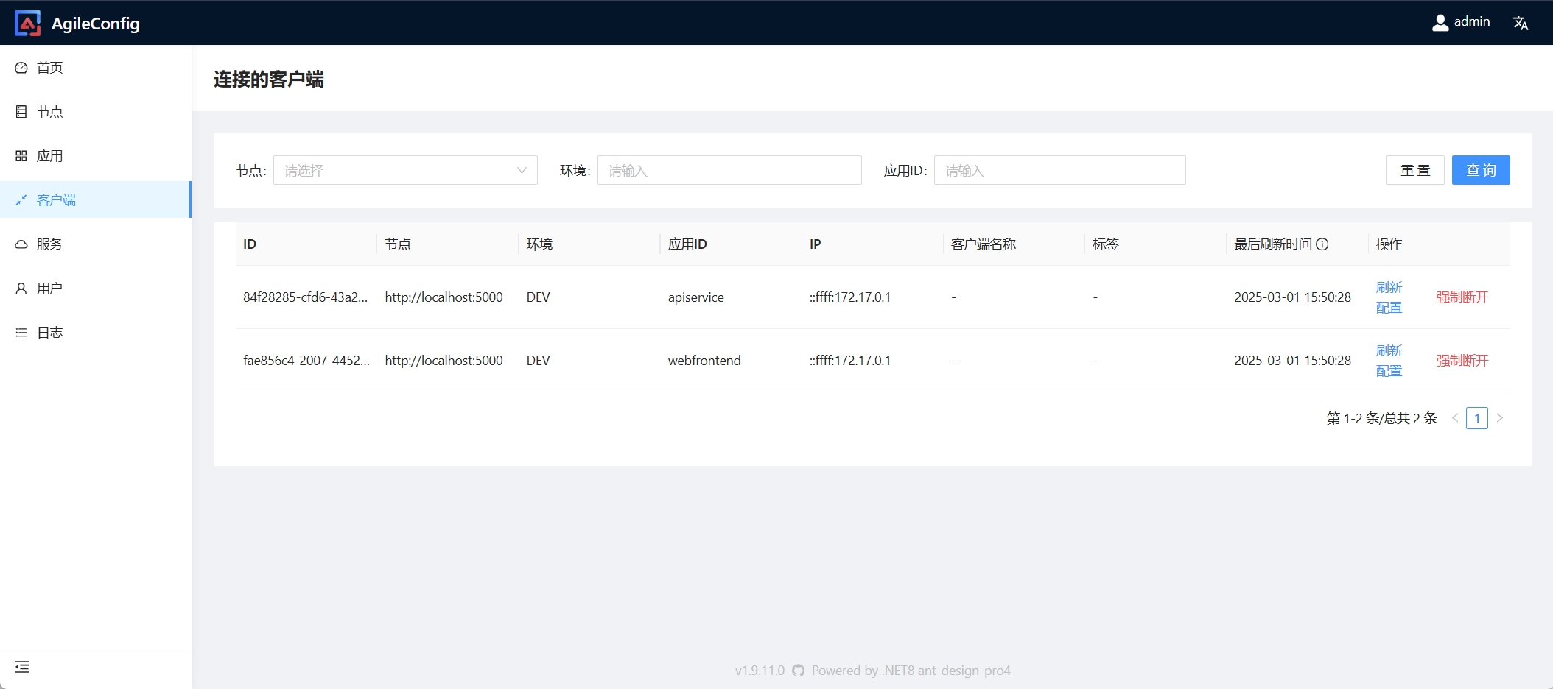Click the 服务 cloud icon in sidebar
1553x689 pixels.
[21, 244]
